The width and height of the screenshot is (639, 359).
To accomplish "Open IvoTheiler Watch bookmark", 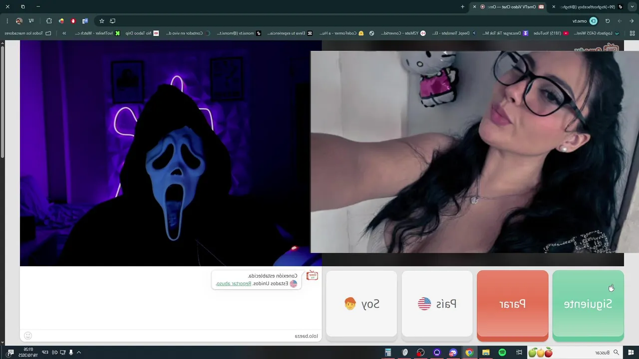I will pos(97,33).
